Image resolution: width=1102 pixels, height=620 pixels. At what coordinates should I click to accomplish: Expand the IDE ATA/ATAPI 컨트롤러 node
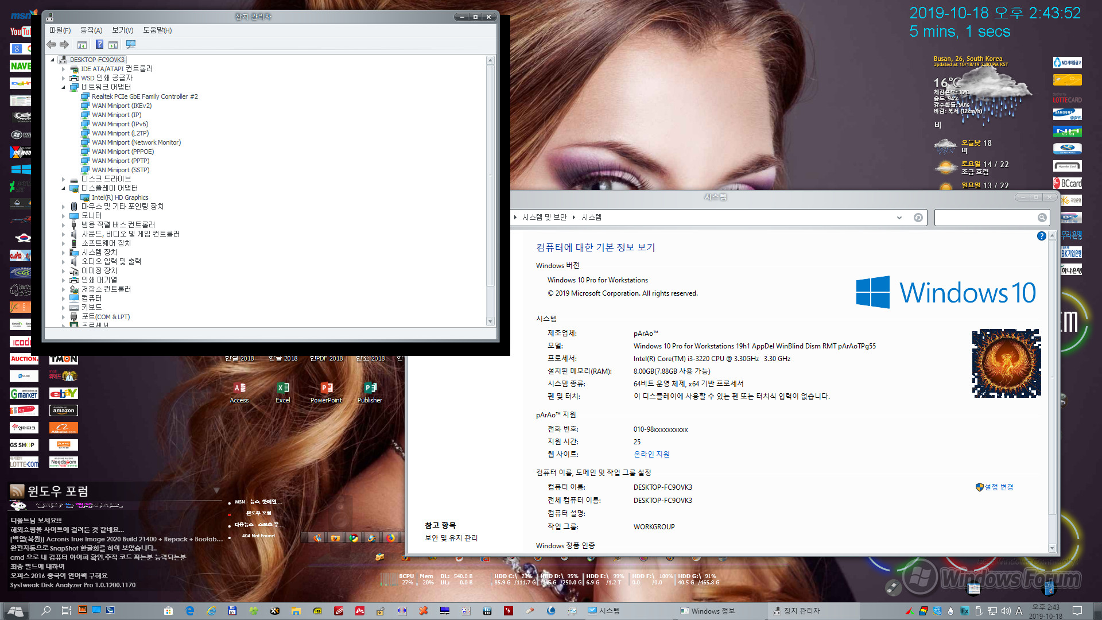tap(64, 69)
